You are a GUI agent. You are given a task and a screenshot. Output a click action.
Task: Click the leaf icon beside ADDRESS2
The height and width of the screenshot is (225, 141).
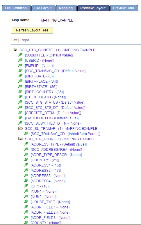26,170
